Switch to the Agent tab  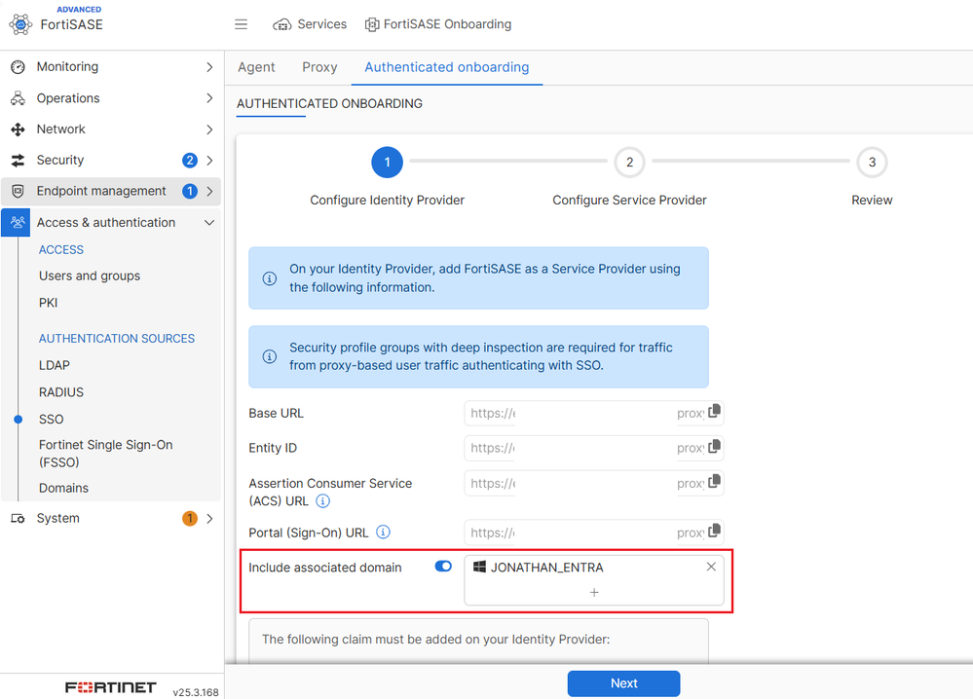click(x=256, y=67)
